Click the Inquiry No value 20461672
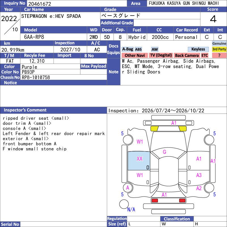227x227 pixels. pos(40,4)
